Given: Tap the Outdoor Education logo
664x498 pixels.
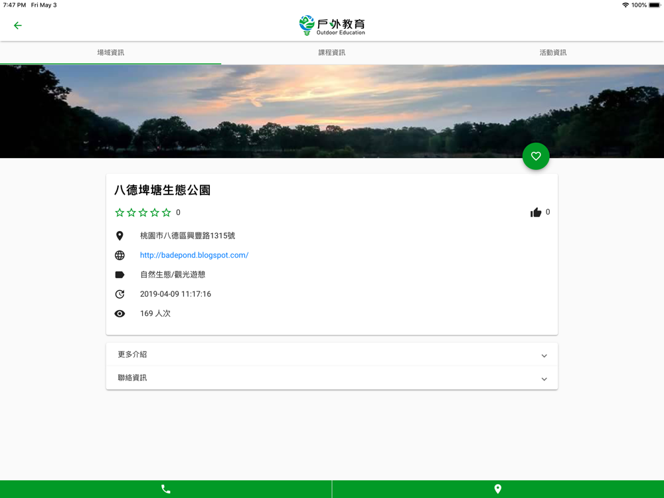Looking at the screenshot, I should (332, 25).
